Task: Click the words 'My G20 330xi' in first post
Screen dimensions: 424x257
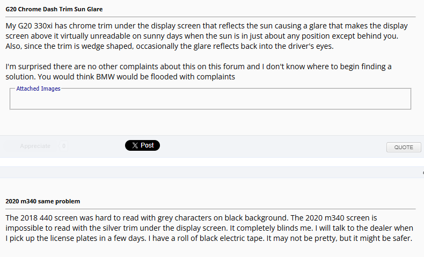Action: pos(31,26)
